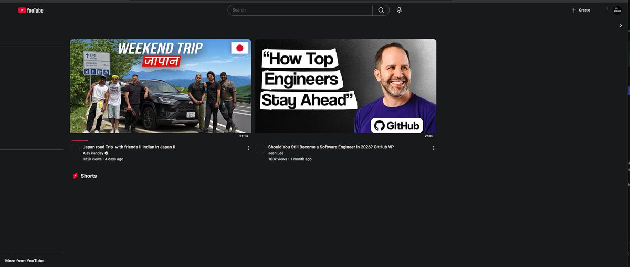Open the Weekend Trip Japan video thumbnail
Screen dimensions: 630x267
point(160,86)
